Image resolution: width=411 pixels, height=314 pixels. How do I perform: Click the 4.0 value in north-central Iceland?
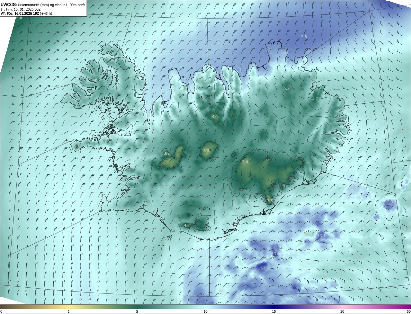[x=215, y=117]
